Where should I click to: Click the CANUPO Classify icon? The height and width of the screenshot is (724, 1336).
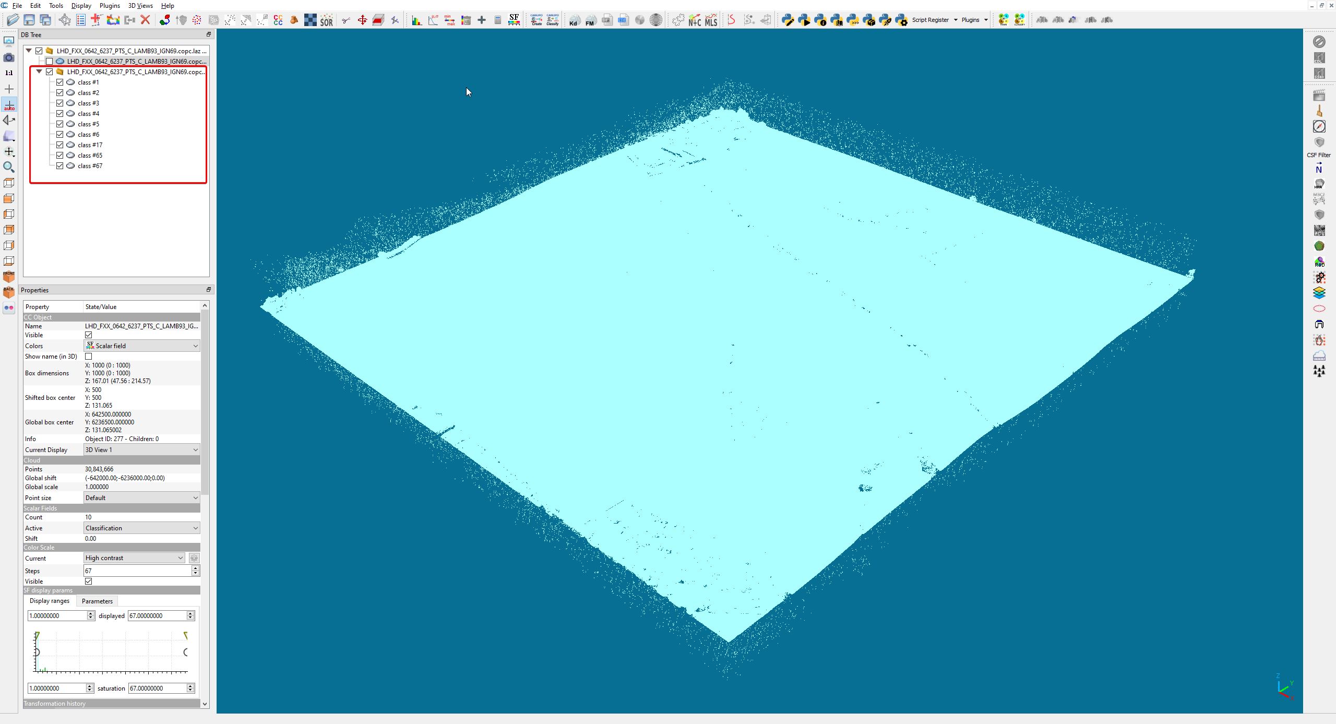click(552, 20)
